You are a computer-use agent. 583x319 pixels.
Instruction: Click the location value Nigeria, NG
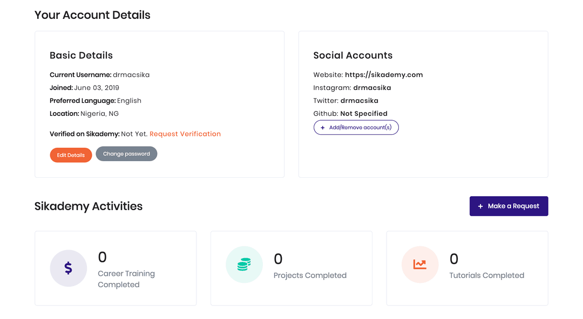click(x=100, y=114)
